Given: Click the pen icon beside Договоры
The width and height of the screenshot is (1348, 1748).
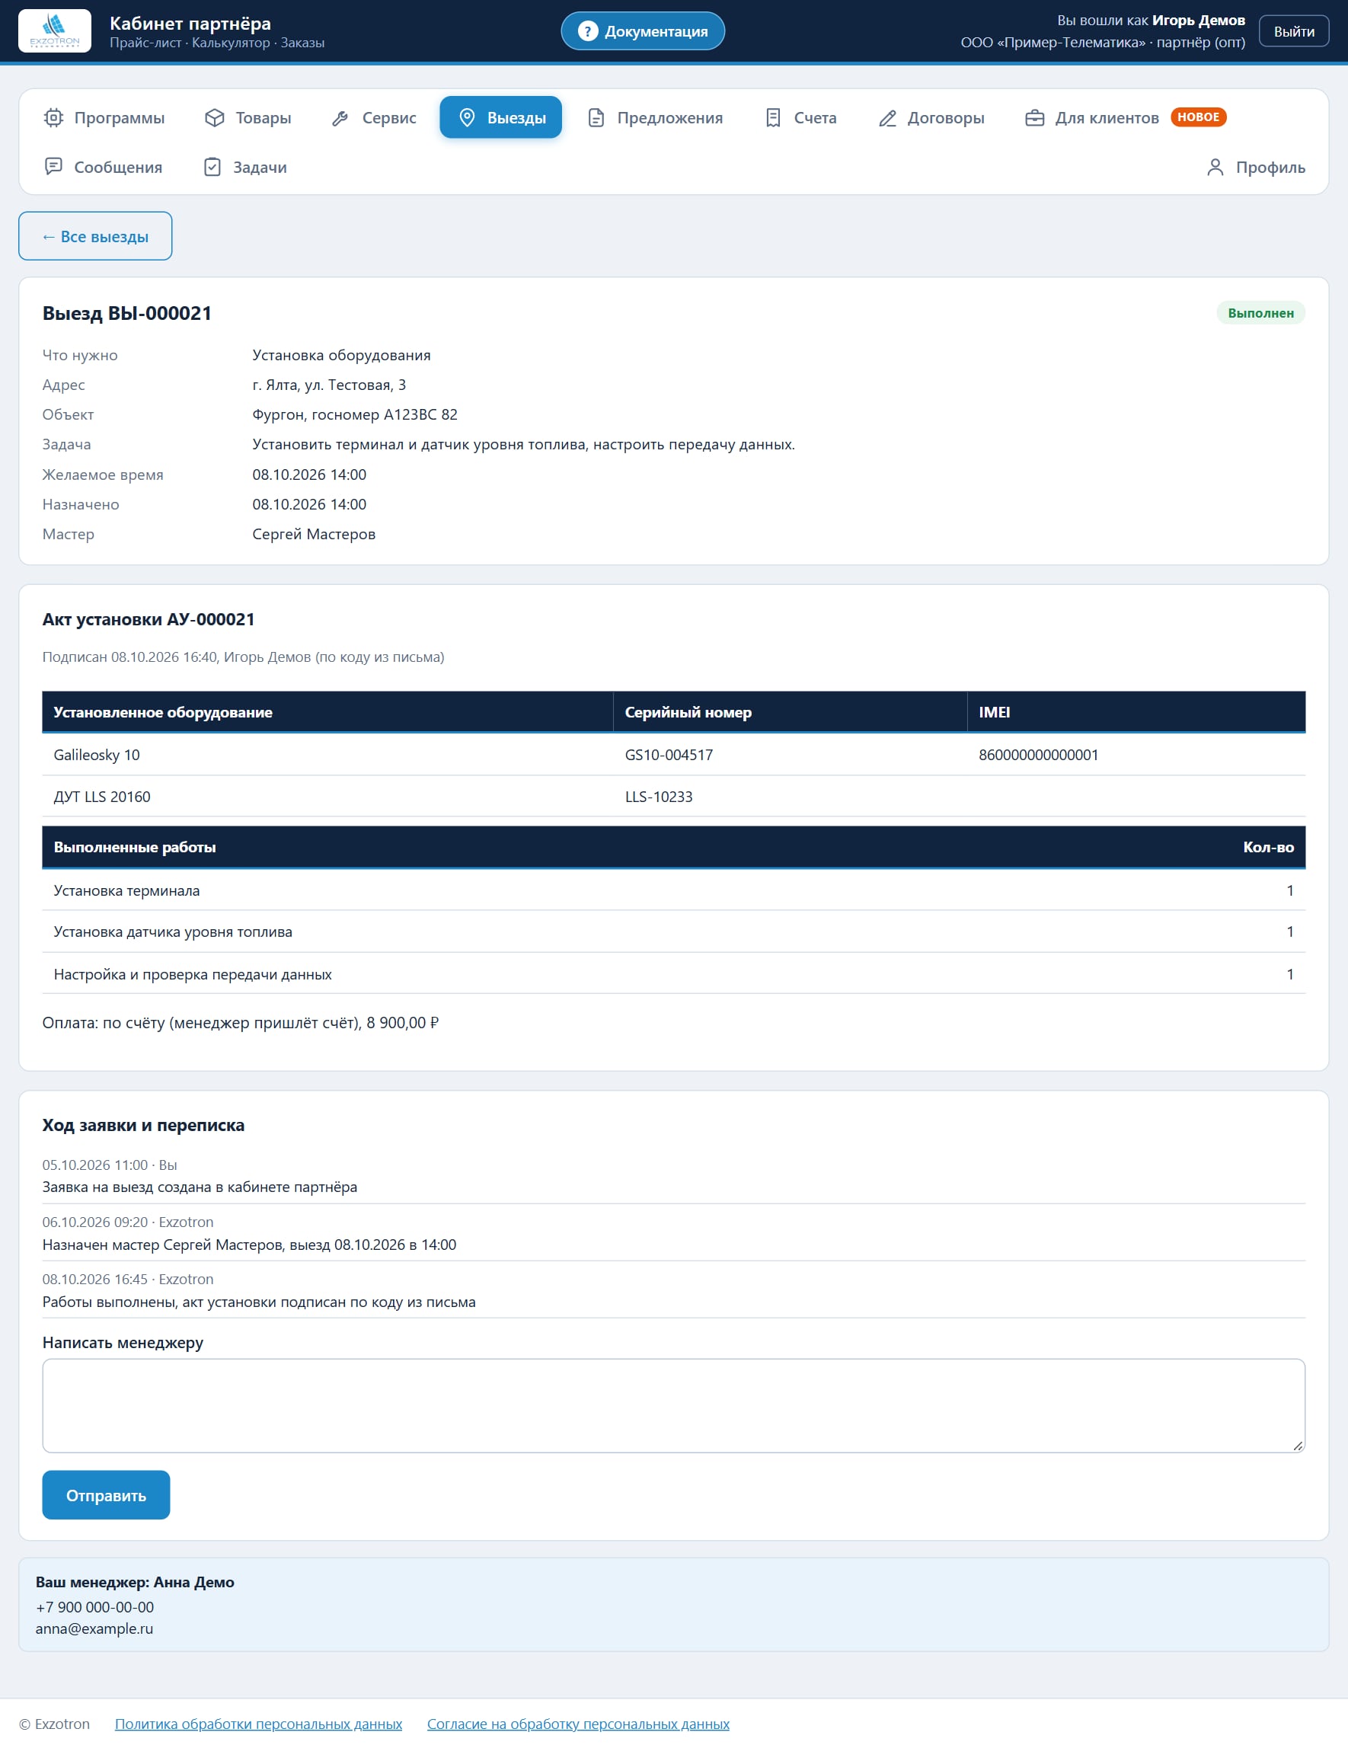Looking at the screenshot, I should click(x=887, y=117).
